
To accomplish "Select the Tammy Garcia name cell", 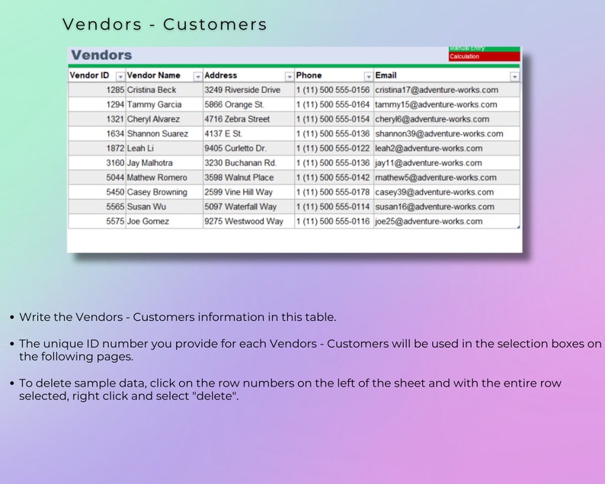I will click(x=165, y=104).
